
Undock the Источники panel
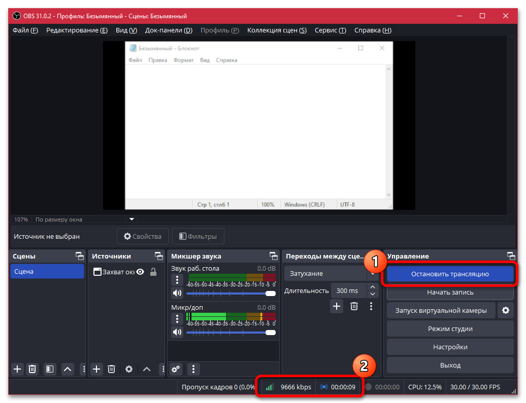pos(159,257)
